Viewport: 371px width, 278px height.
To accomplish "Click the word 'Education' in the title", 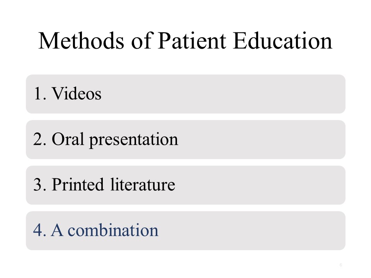I will [283, 41].
